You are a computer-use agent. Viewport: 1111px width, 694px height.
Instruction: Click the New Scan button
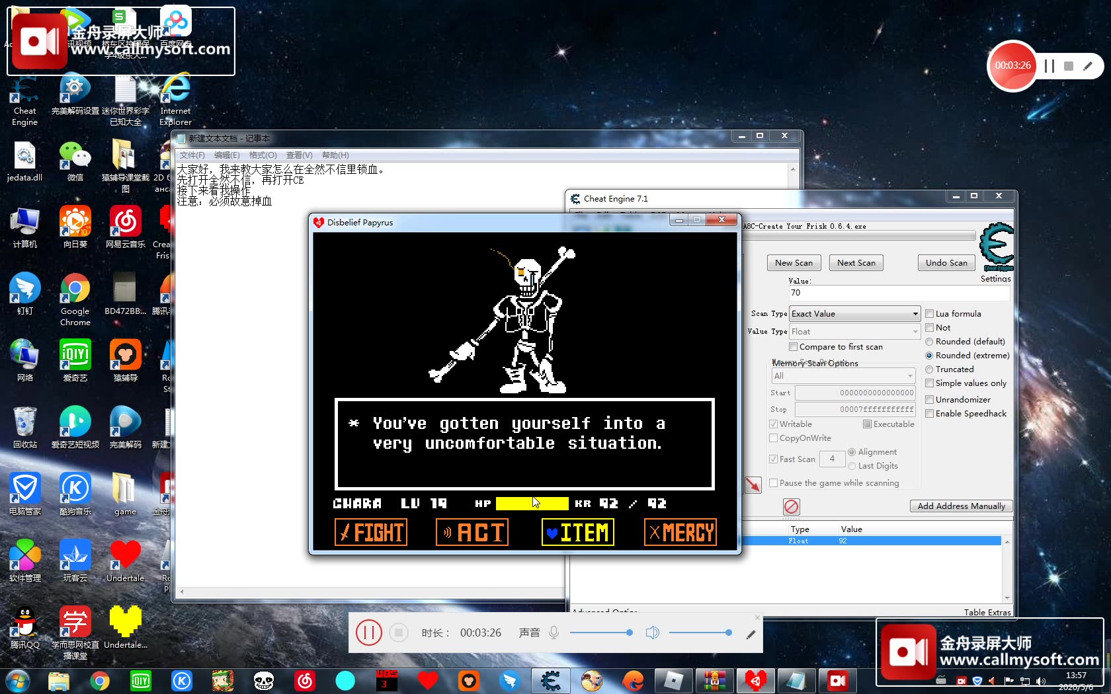(x=794, y=263)
